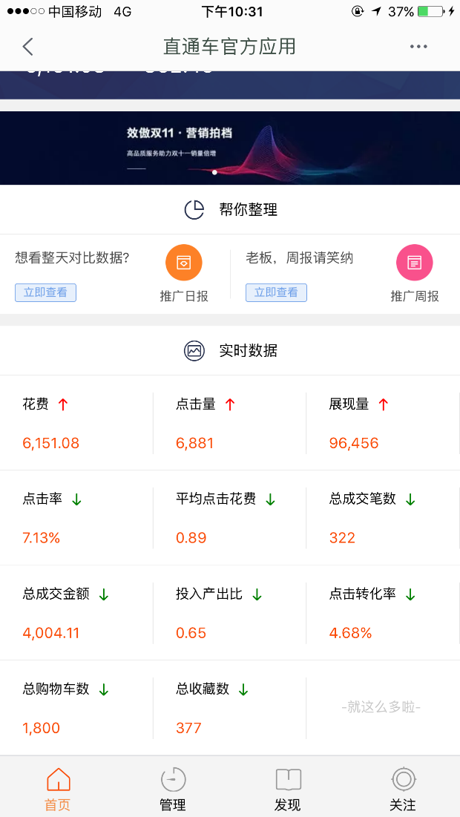Image resolution: width=460 pixels, height=817 pixels.
Task: Click 立即查看 under daily comparison data
Action: [x=45, y=292]
